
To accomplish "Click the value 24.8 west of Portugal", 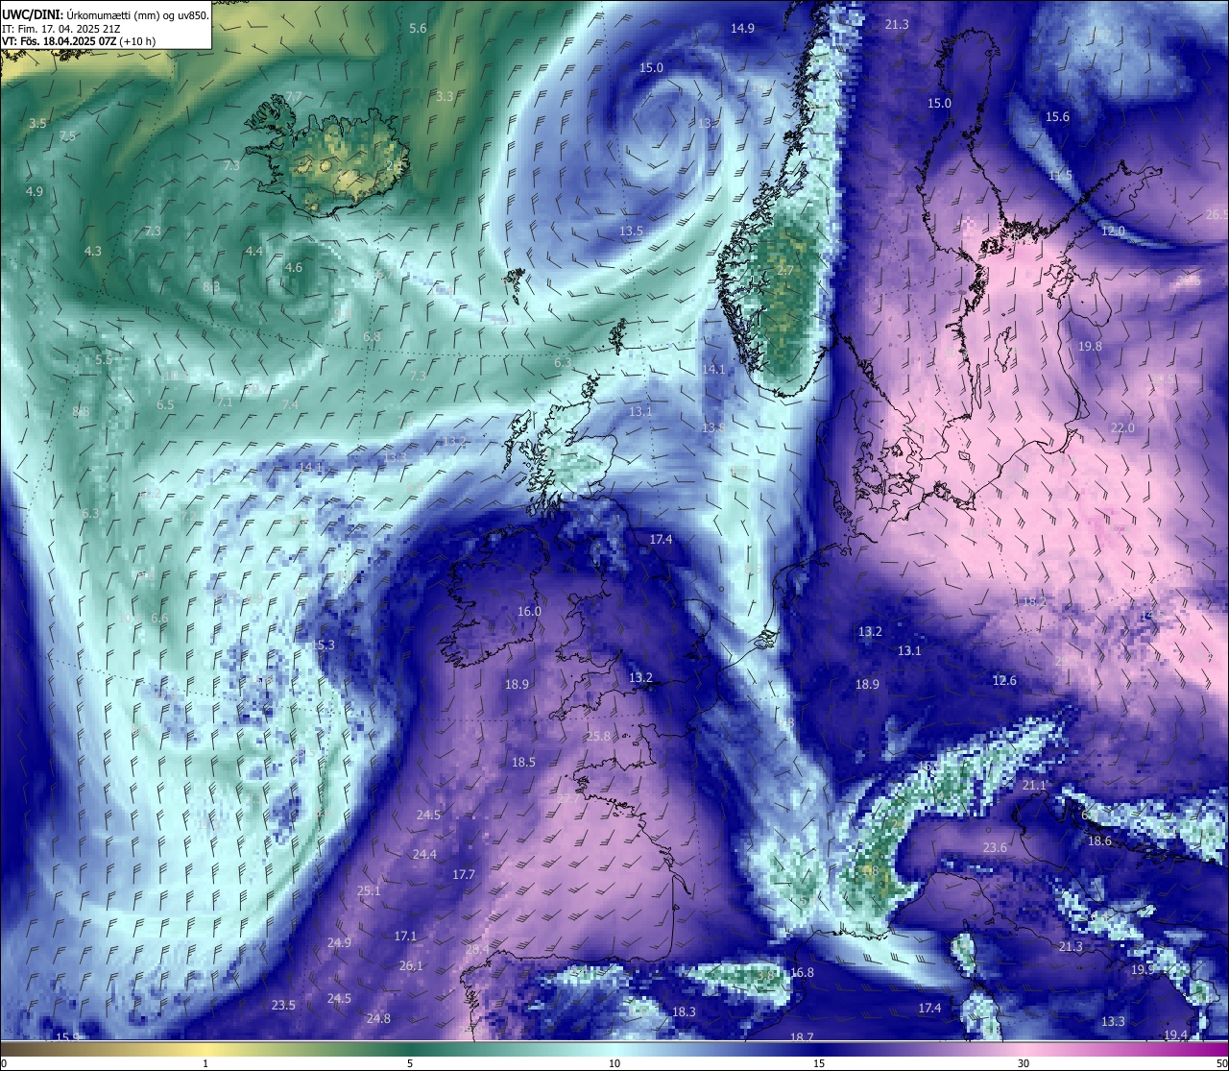I will tap(378, 1019).
